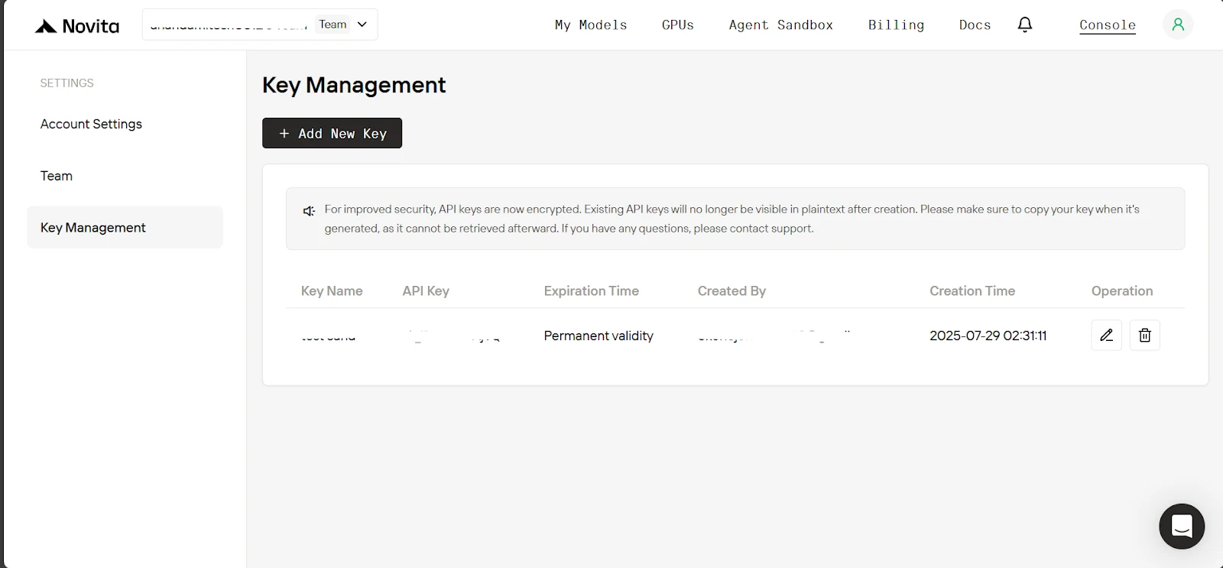Click the Key Name column header
1223x568 pixels.
pos(332,290)
